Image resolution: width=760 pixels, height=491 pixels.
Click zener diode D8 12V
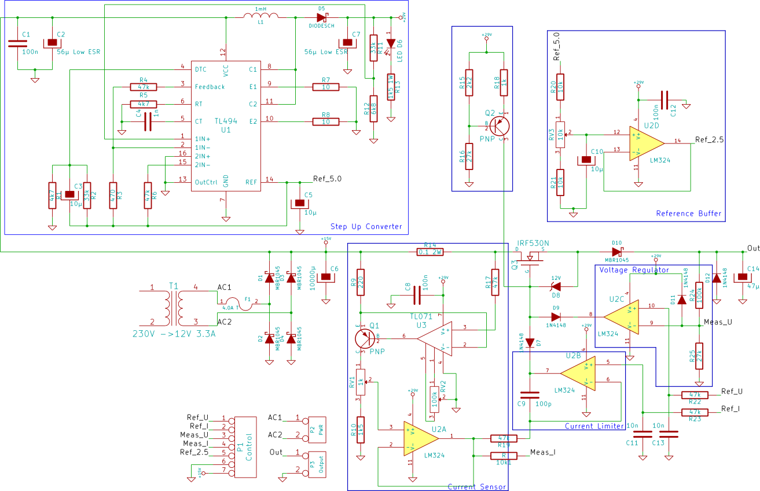[x=556, y=286]
